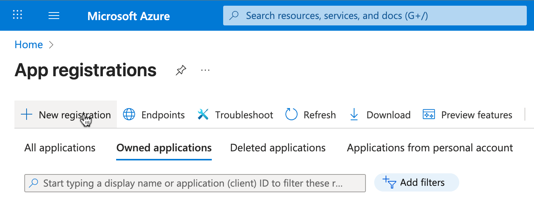The height and width of the screenshot is (201, 534).
Task: Open the Endpoints text label
Action: point(163,115)
